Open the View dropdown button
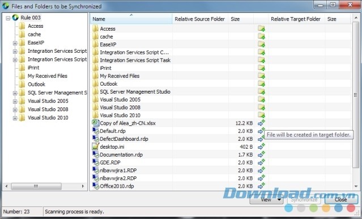The height and width of the screenshot is (219, 362). point(267,199)
